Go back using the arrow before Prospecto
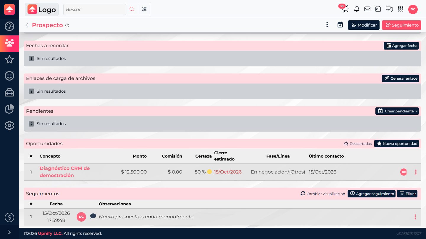426x239 pixels. tap(27, 25)
